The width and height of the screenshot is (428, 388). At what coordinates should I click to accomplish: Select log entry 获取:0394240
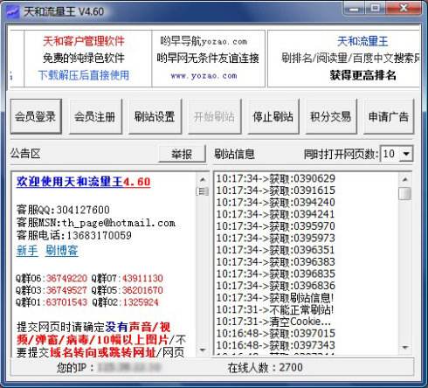pyautogui.click(x=276, y=202)
